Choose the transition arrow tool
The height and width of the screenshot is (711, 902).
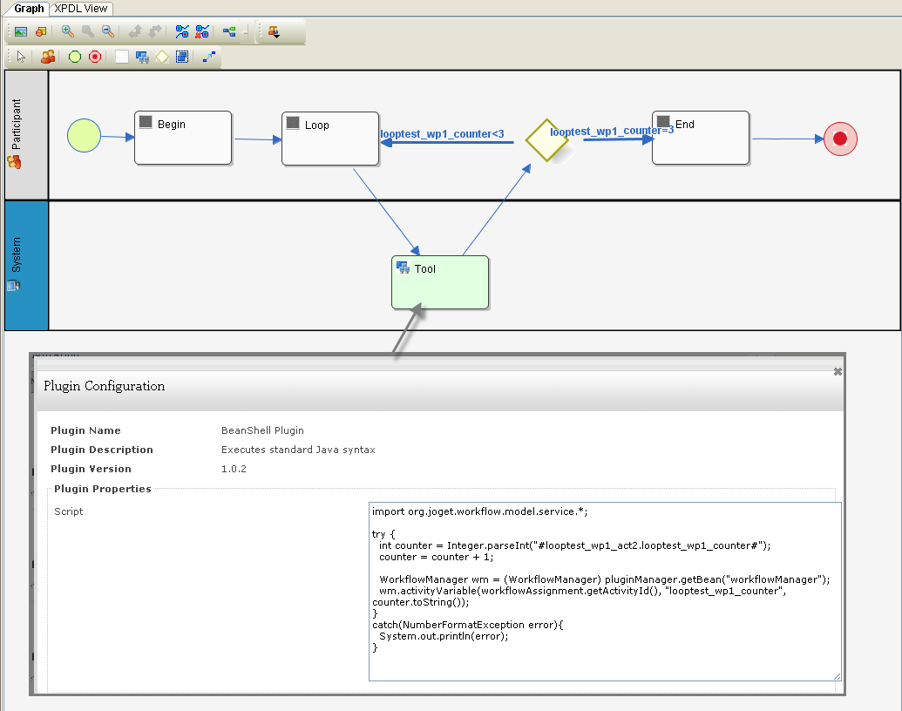pyautogui.click(x=208, y=57)
